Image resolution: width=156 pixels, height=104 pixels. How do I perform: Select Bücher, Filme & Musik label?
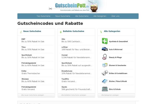118,81
